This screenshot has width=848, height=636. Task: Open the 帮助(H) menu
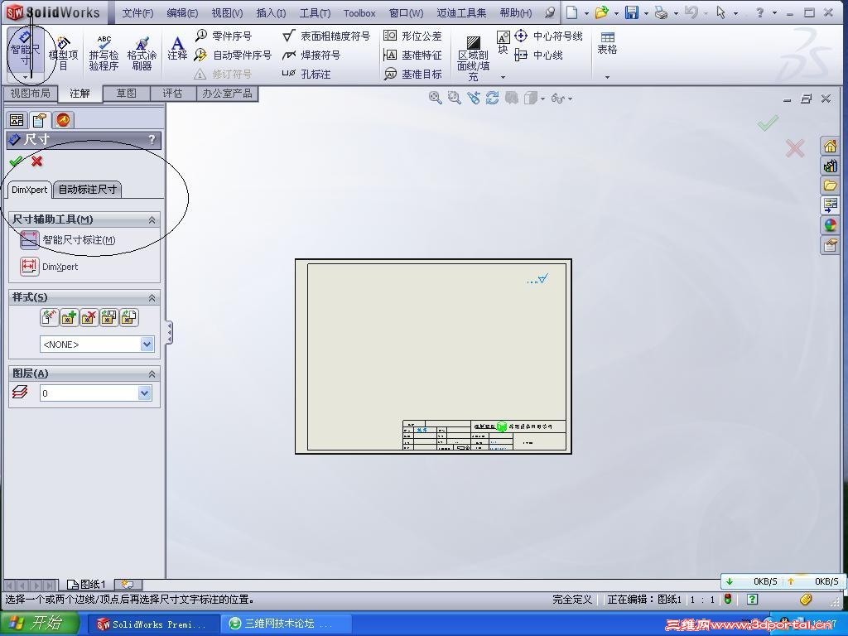pos(515,12)
